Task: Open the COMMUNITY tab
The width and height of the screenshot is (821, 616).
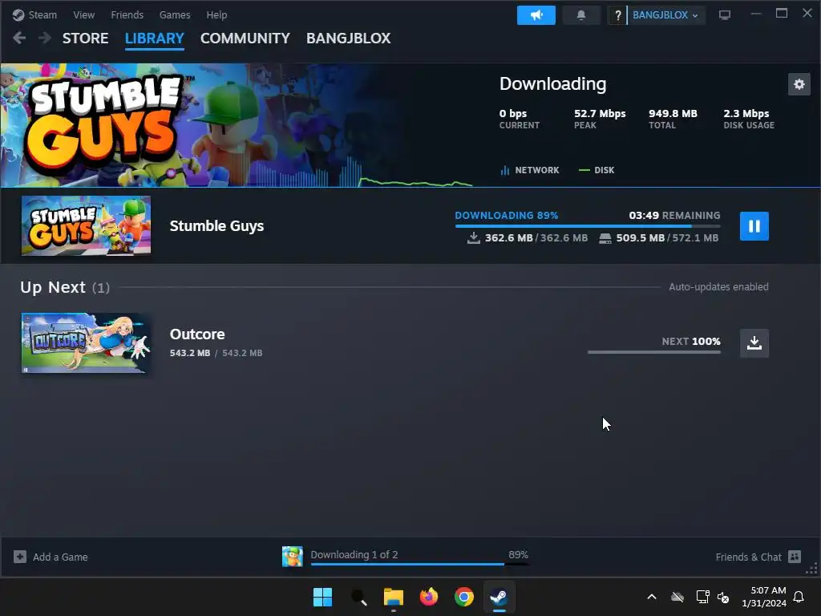Action: [245, 38]
